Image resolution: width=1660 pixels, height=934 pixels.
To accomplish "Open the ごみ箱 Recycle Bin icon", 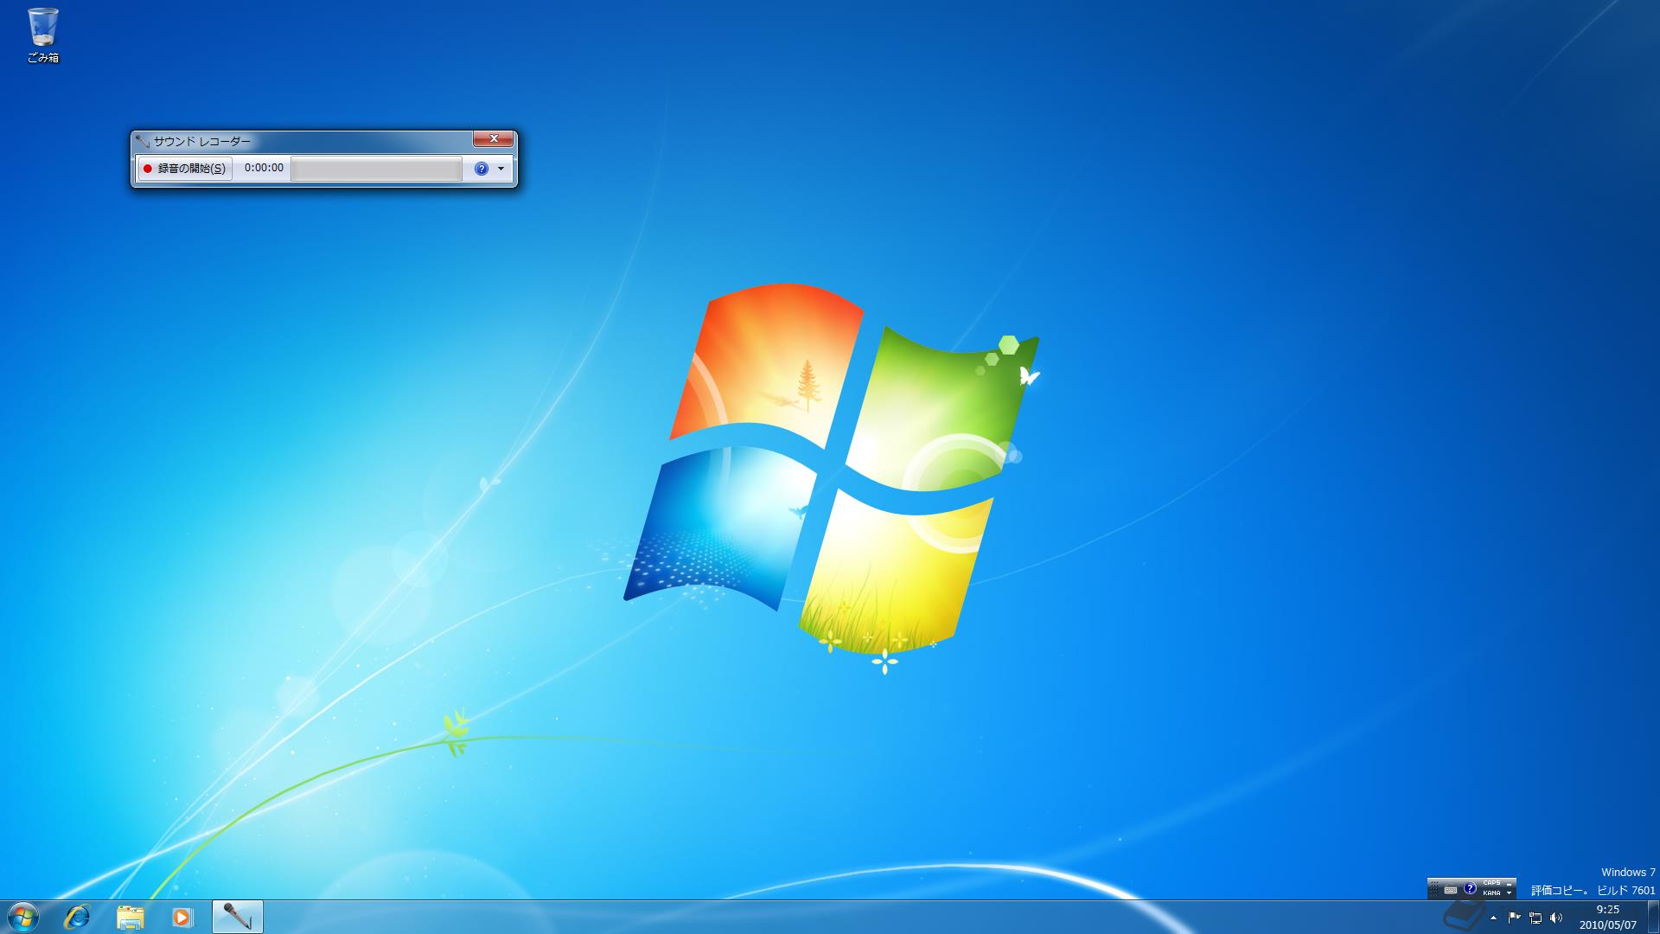I will pos(42,35).
